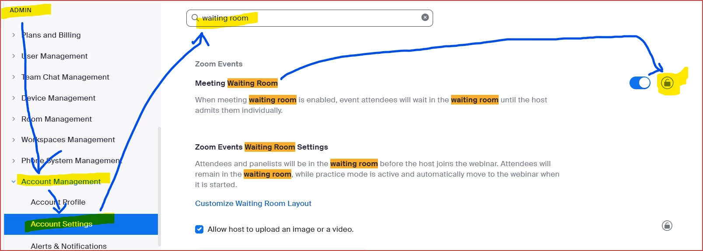The height and width of the screenshot is (251, 703).
Task: Click the Meeting Waiting Room setting title
Action: 236,83
